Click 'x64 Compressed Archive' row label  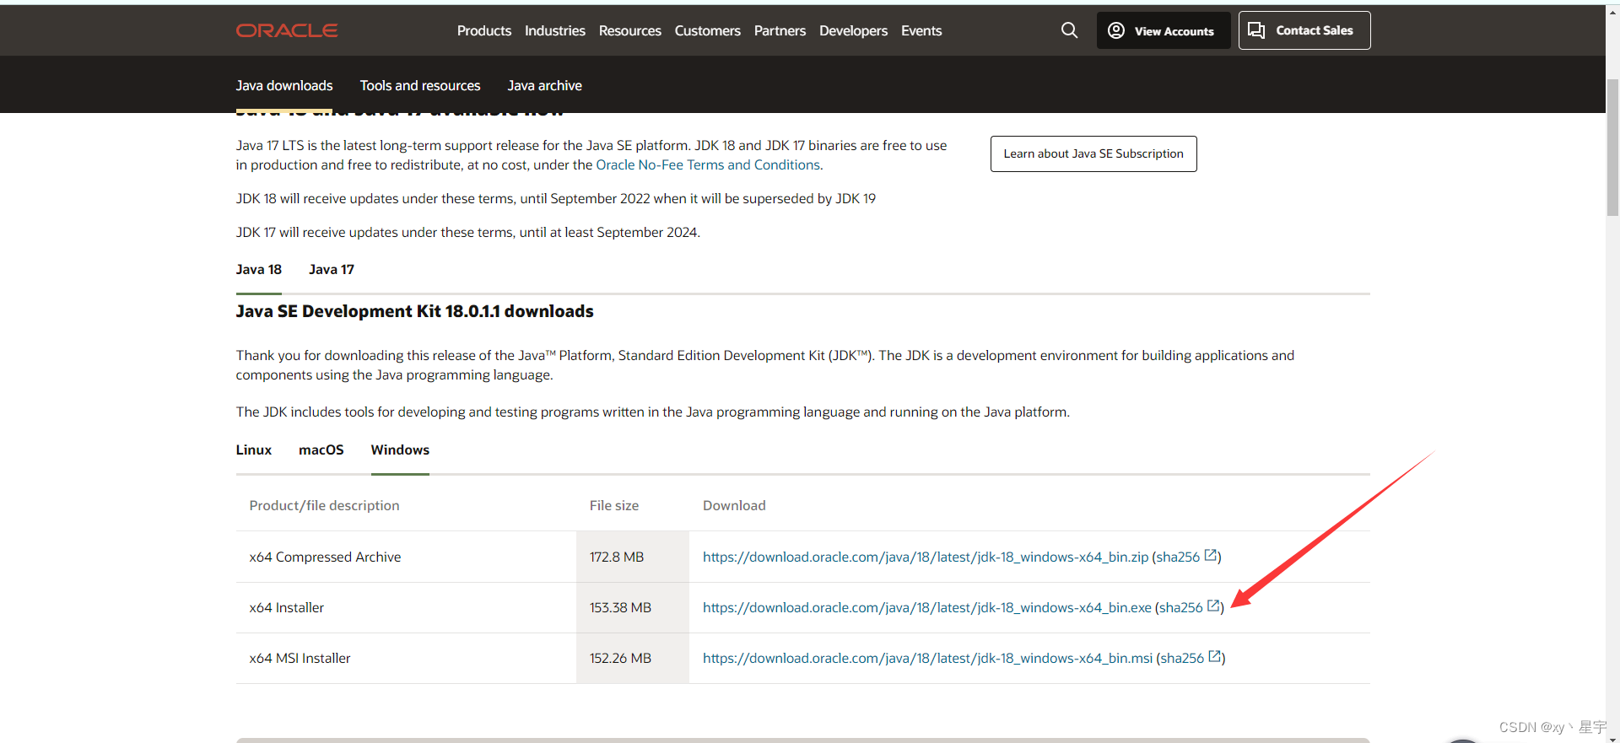point(325,557)
